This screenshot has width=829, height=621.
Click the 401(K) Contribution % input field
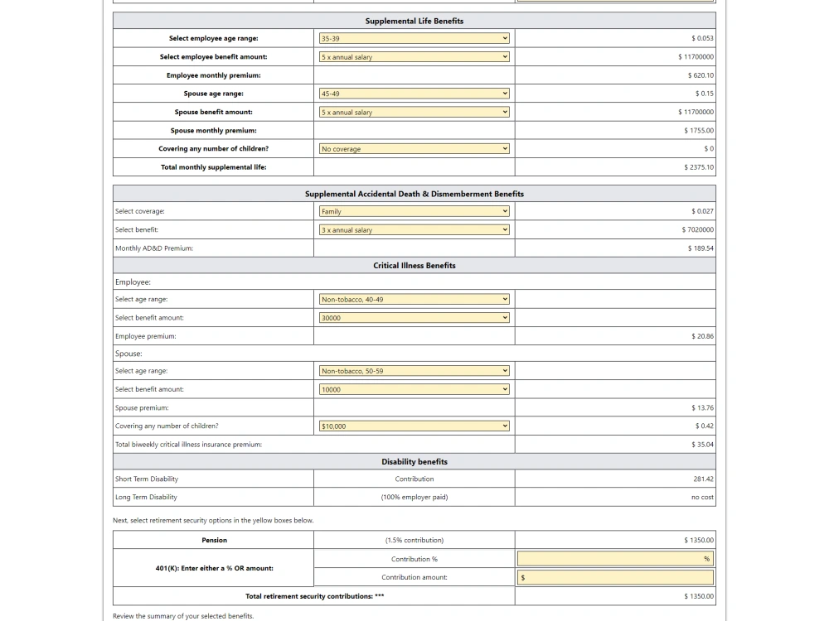tap(615, 559)
